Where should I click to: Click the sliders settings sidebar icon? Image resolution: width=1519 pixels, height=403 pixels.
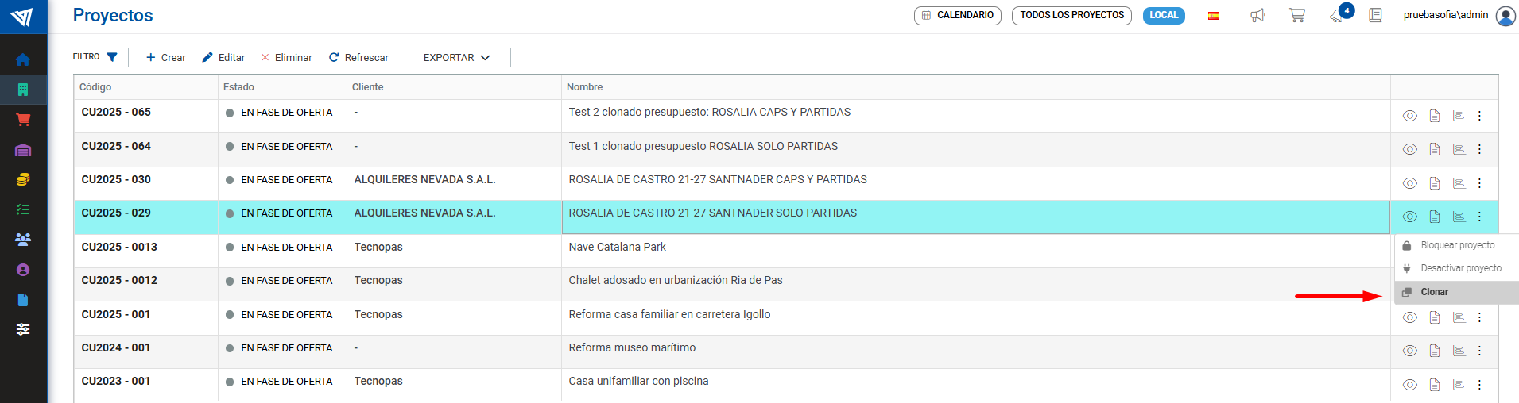[23, 329]
